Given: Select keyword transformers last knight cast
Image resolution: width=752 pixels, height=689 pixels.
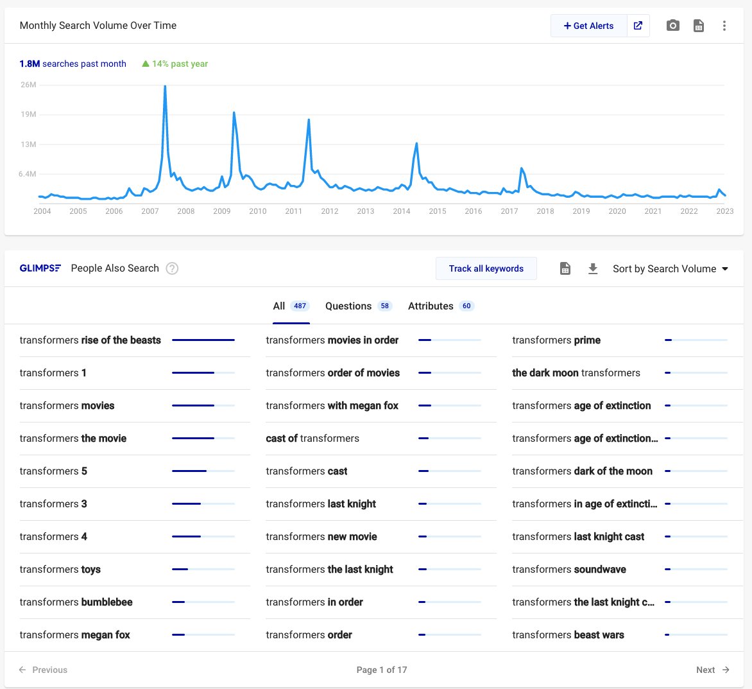Looking at the screenshot, I should click(x=578, y=536).
